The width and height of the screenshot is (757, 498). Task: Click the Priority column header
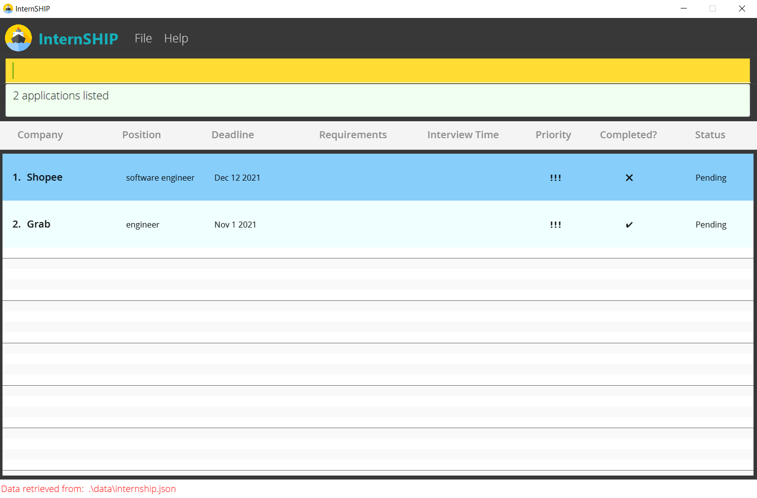(x=554, y=135)
